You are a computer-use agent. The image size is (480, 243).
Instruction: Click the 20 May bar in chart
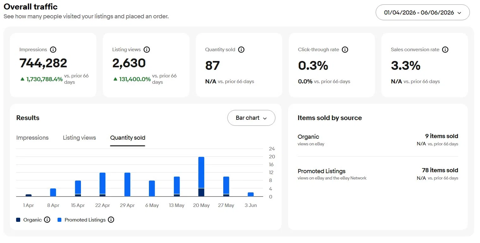[201, 177]
